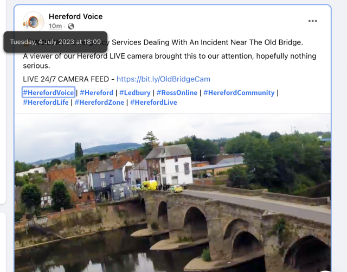The image size is (347, 272).
Task: Open the Hereford Voice page name
Action: click(76, 16)
